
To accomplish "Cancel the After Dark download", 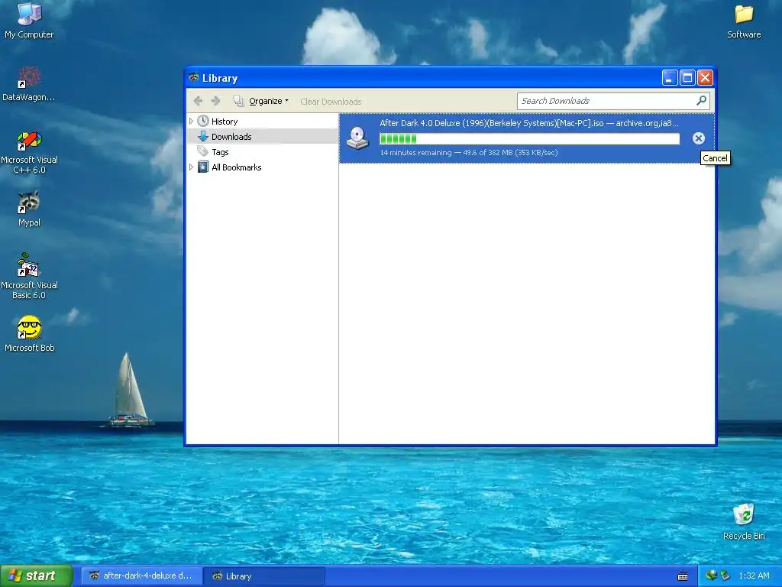I will 698,138.
